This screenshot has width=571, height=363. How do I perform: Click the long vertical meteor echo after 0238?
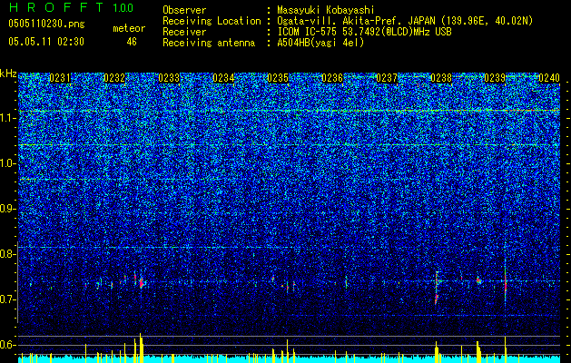click(x=436, y=288)
